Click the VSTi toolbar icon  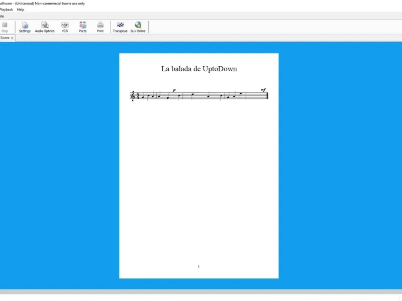[65, 27]
